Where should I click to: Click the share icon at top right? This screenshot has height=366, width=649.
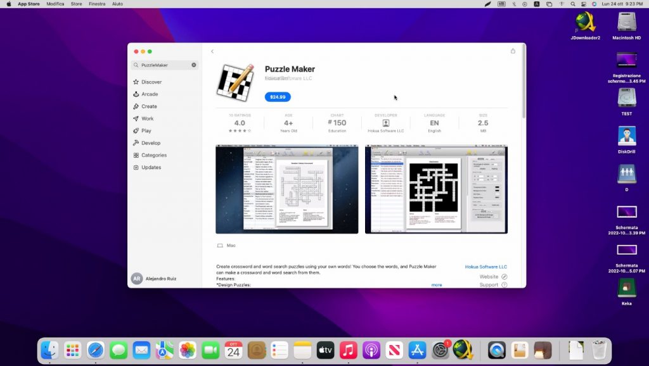click(513, 51)
